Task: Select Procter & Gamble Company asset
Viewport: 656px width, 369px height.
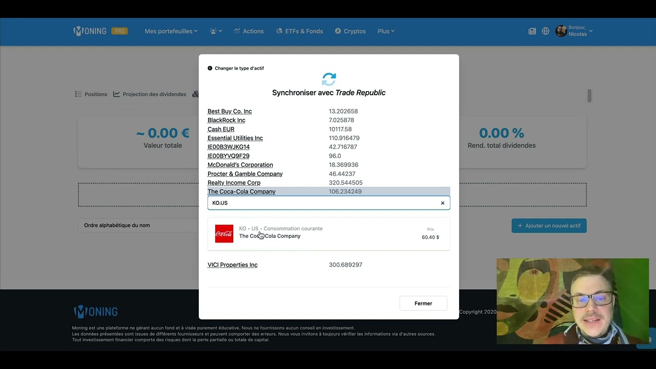Action: pyautogui.click(x=245, y=174)
